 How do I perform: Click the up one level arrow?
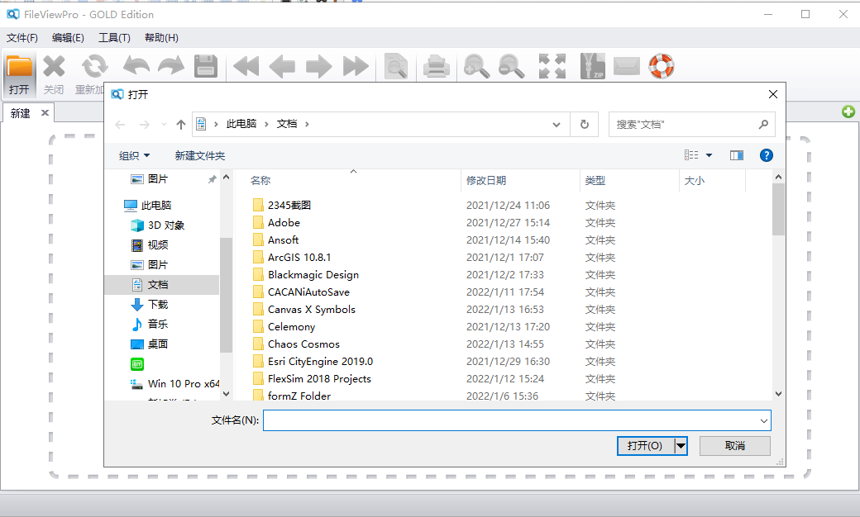tap(181, 125)
